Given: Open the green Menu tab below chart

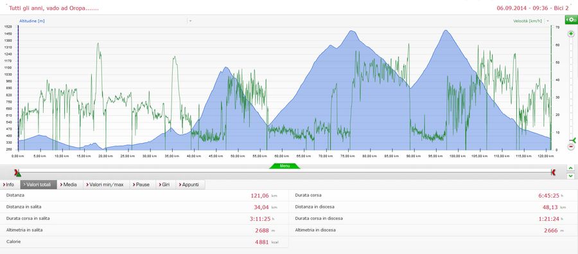Looking at the screenshot, I should [x=285, y=166].
